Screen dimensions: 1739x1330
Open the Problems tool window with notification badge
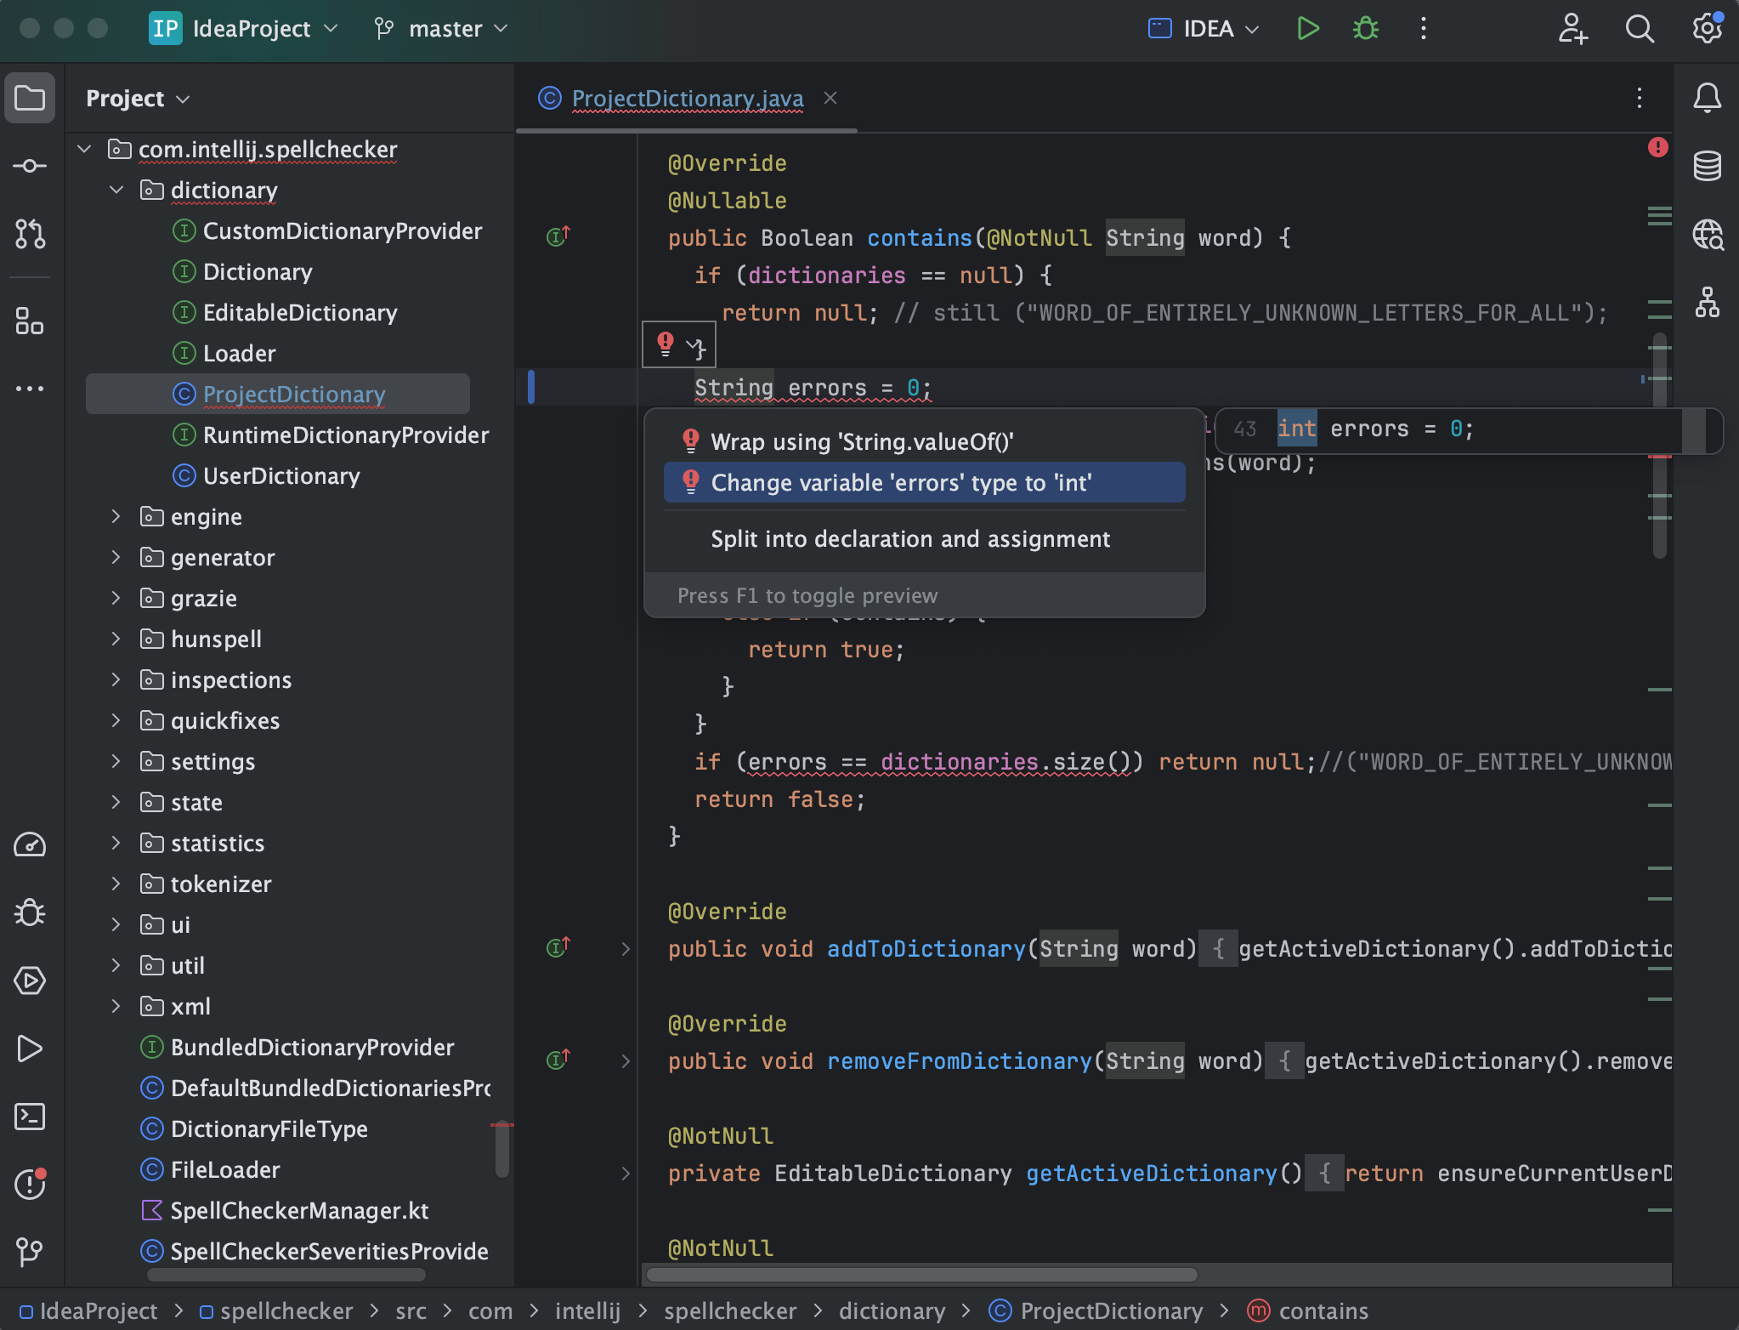(x=31, y=1184)
